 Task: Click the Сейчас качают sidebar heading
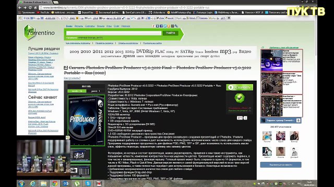point(43,97)
